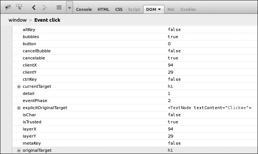Click the 1 value of detail
258x154 pixels.
pyautogui.click(x=169, y=93)
